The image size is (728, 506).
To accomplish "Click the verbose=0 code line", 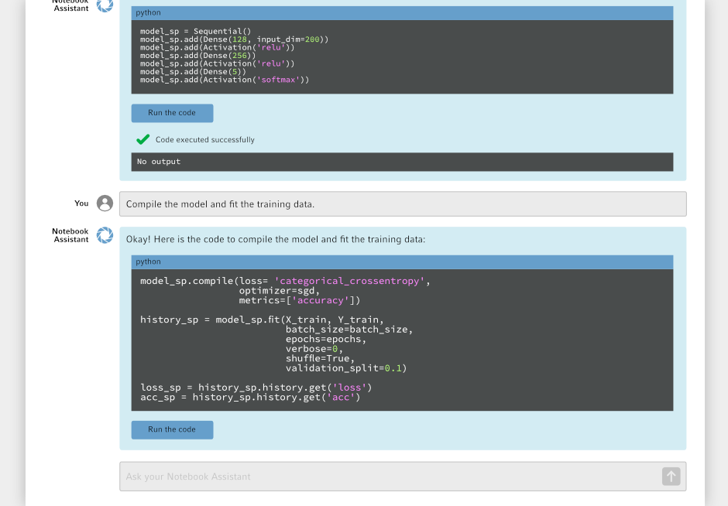I will coord(314,349).
